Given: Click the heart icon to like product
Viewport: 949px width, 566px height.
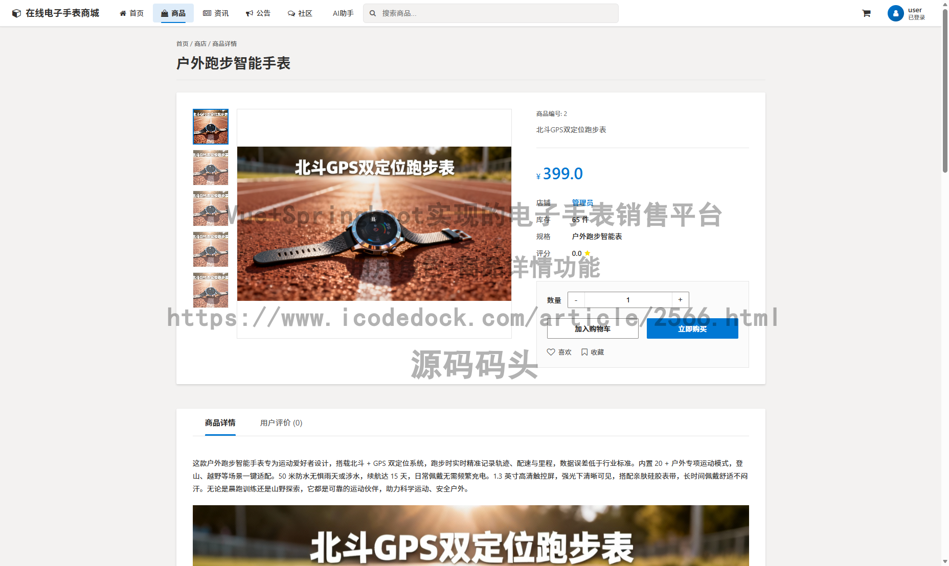Looking at the screenshot, I should tap(551, 352).
